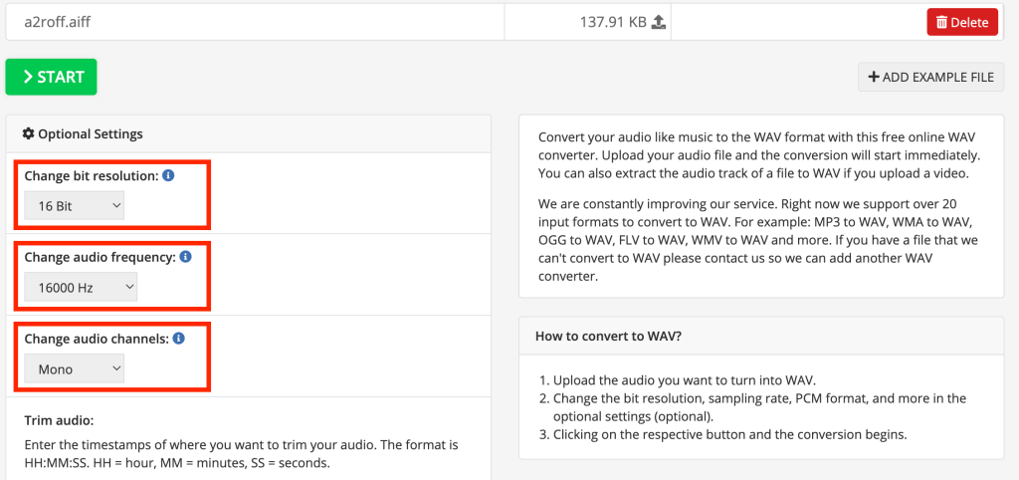The image size is (1019, 480).
Task: Open the 16 Bit resolution dropdown
Action: (x=75, y=206)
